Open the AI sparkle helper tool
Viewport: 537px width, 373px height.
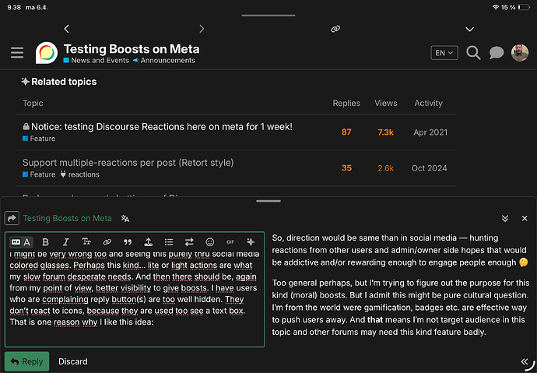pos(251,242)
